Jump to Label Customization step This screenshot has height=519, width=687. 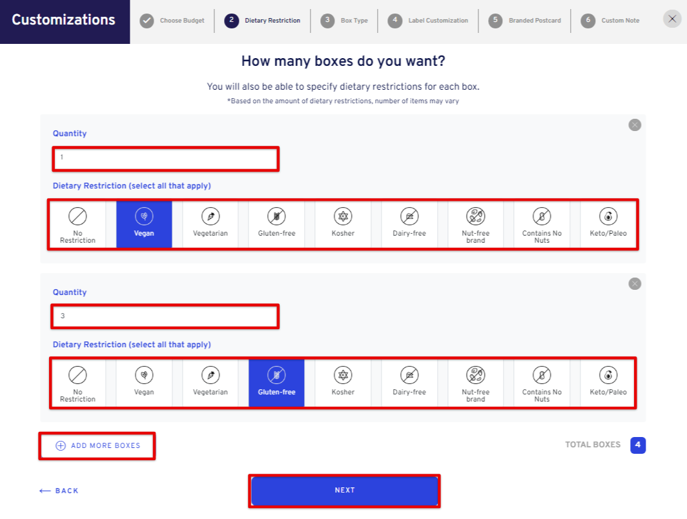(428, 21)
